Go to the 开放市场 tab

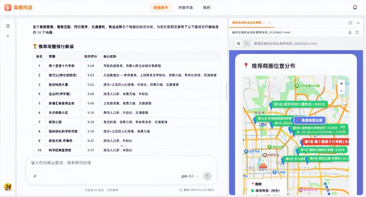click(186, 8)
